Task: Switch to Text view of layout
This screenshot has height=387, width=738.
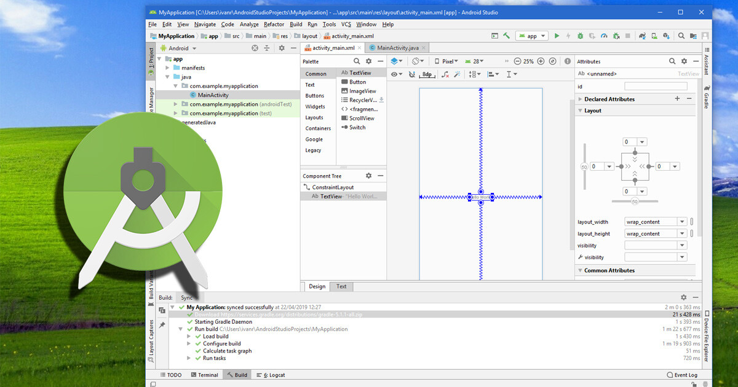Action: [341, 286]
